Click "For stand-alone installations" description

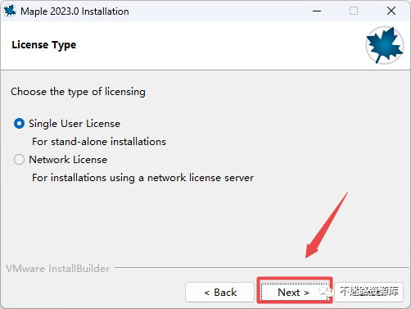pyautogui.click(x=99, y=142)
